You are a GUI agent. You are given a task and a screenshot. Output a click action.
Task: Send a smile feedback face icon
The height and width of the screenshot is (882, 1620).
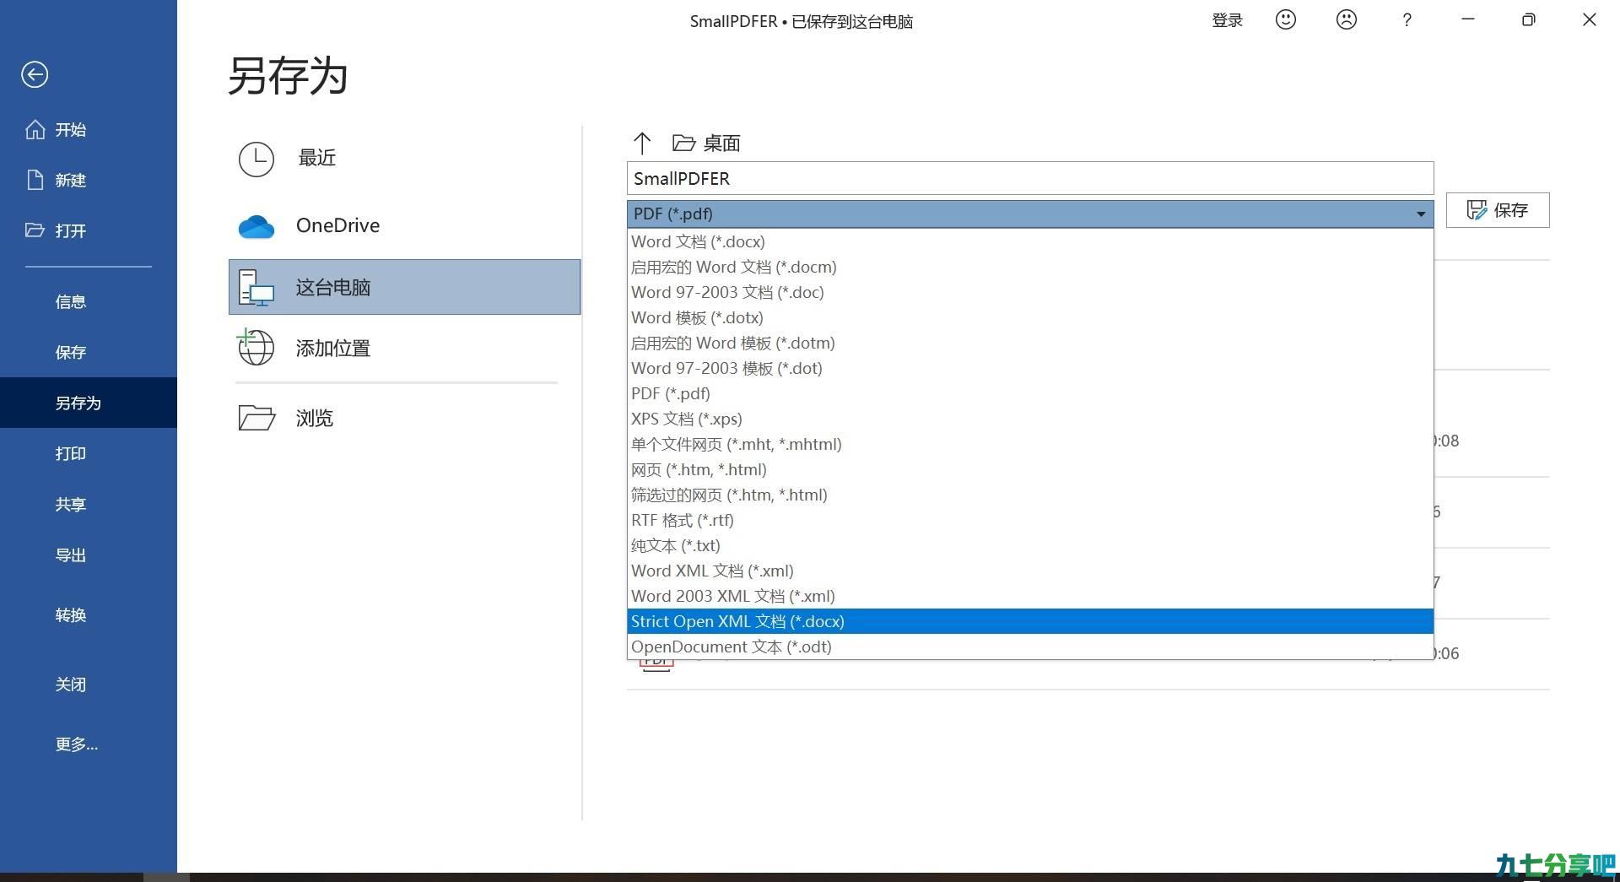[x=1286, y=19]
